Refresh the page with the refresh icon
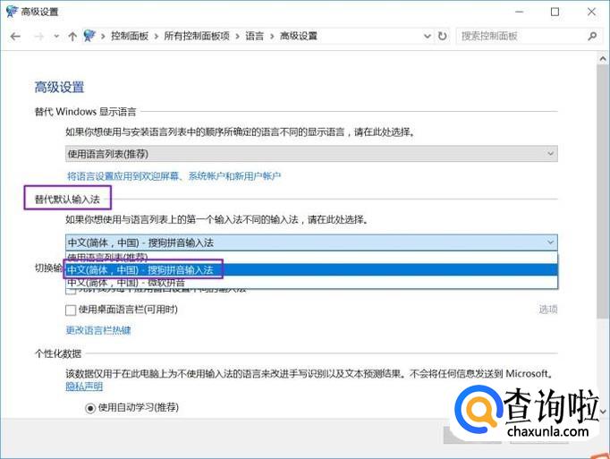The height and width of the screenshot is (459, 610). pos(443,36)
